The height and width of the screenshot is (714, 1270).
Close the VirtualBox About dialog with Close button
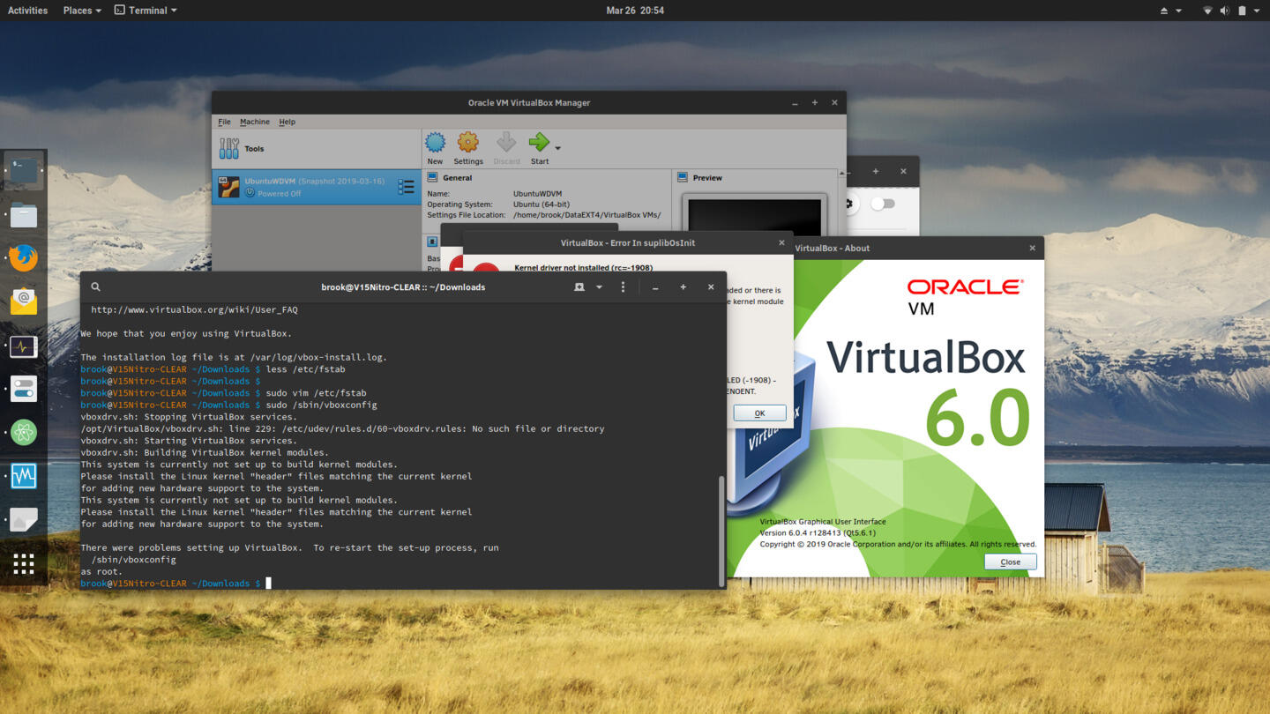(1010, 562)
